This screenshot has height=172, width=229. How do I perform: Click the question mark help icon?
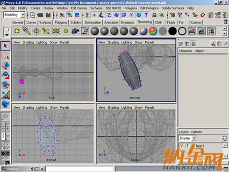tap(146, 15)
